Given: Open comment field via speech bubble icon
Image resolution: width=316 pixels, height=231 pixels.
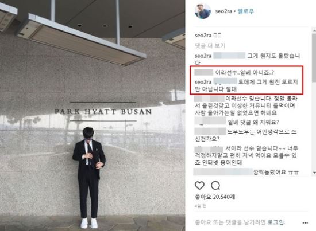Looking at the screenshot, I should click(x=215, y=185).
